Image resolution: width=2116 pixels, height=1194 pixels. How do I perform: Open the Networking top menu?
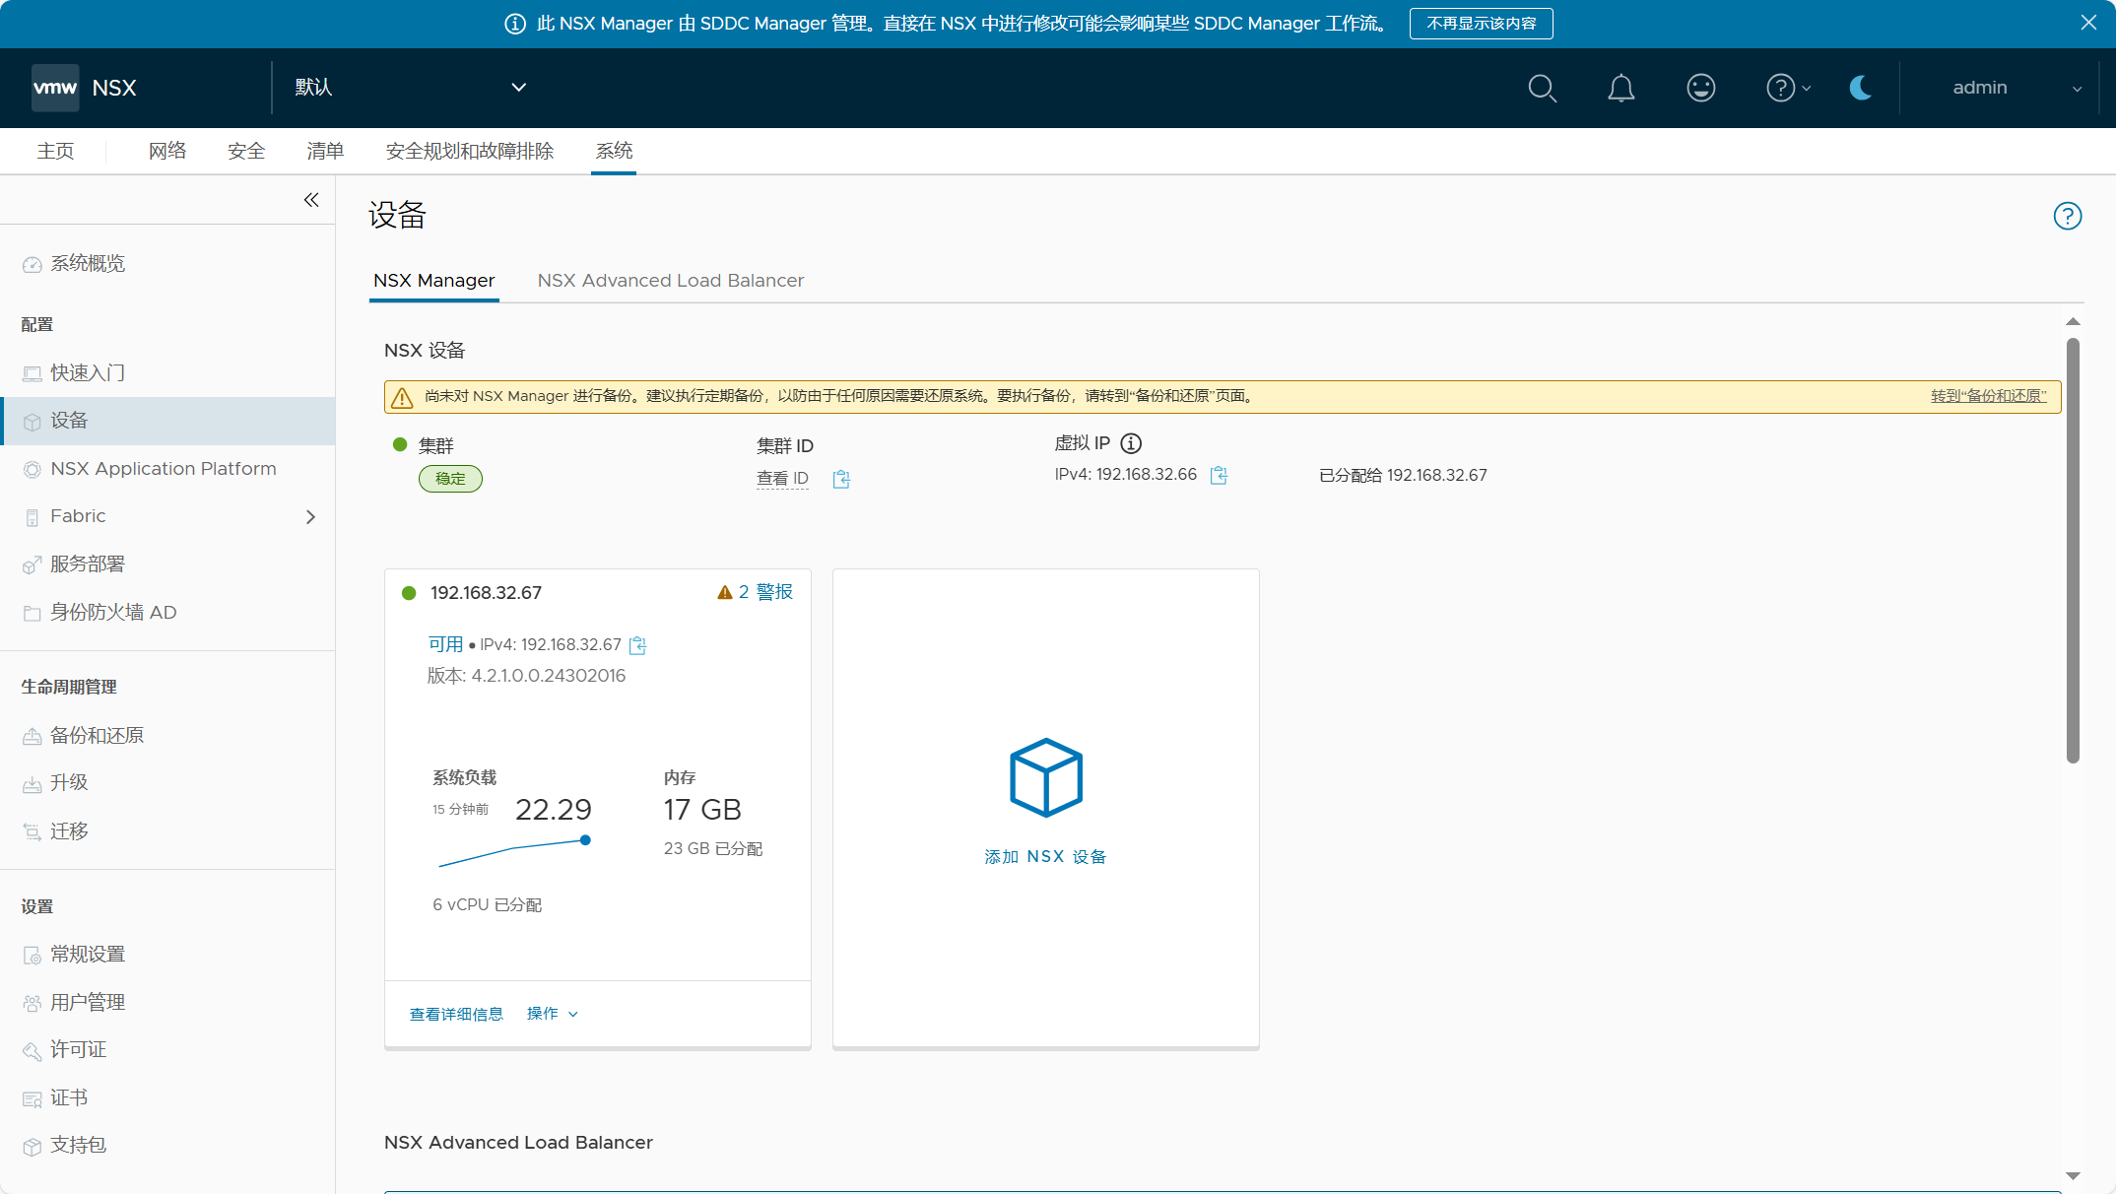(x=167, y=151)
